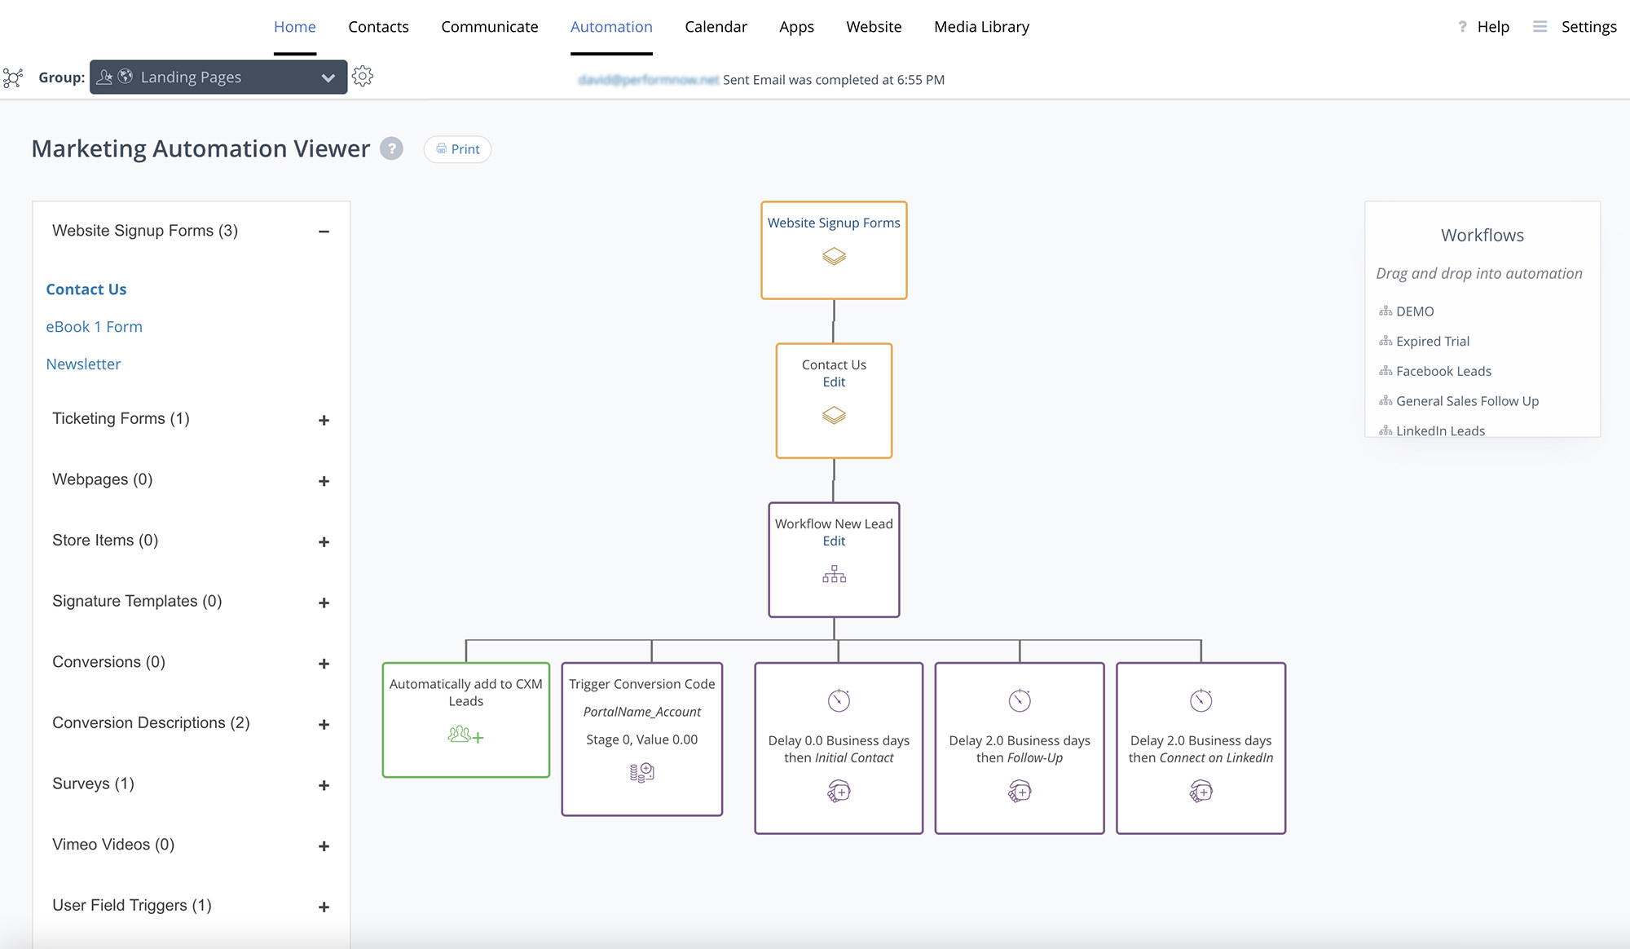This screenshot has width=1630, height=949.
Task: Expand the Surveys section
Action: tap(324, 785)
